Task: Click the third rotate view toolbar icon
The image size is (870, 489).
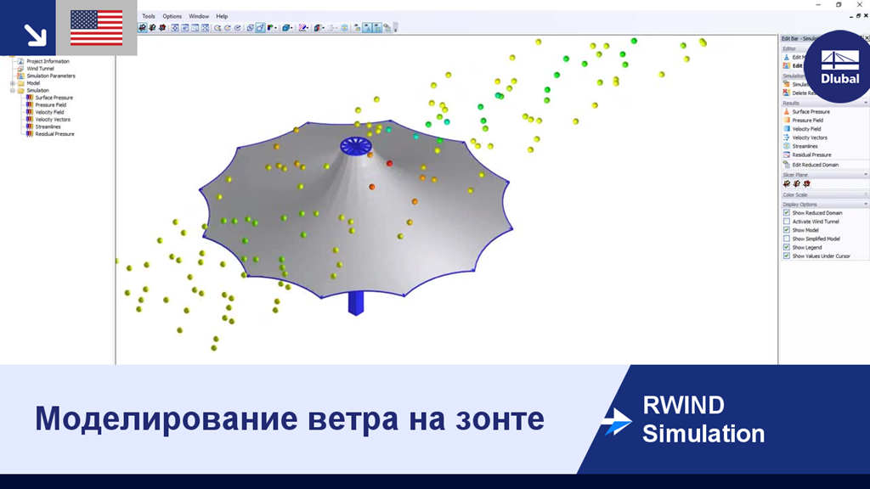Action: pyautogui.click(x=238, y=28)
